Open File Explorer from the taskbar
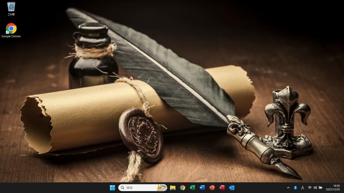The width and height of the screenshot is (344, 193). coord(172,188)
